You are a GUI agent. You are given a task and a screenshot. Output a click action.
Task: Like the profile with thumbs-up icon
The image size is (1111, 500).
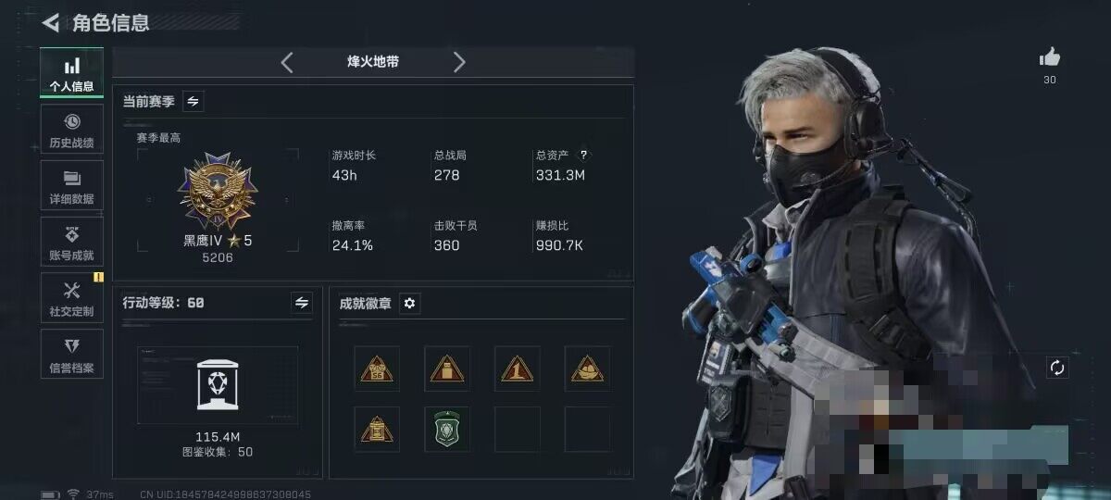pyautogui.click(x=1049, y=57)
